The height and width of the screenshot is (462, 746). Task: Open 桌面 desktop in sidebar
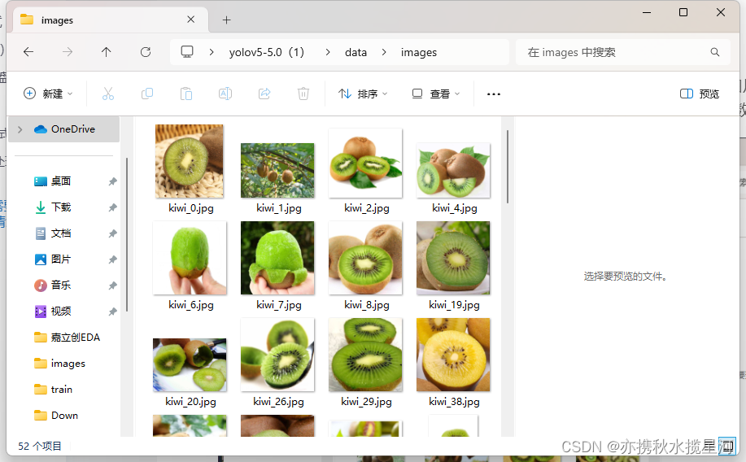coord(61,181)
